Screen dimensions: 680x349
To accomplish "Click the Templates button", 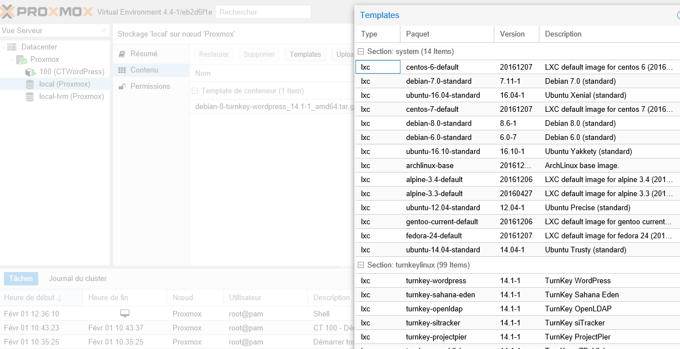I will [x=305, y=55].
